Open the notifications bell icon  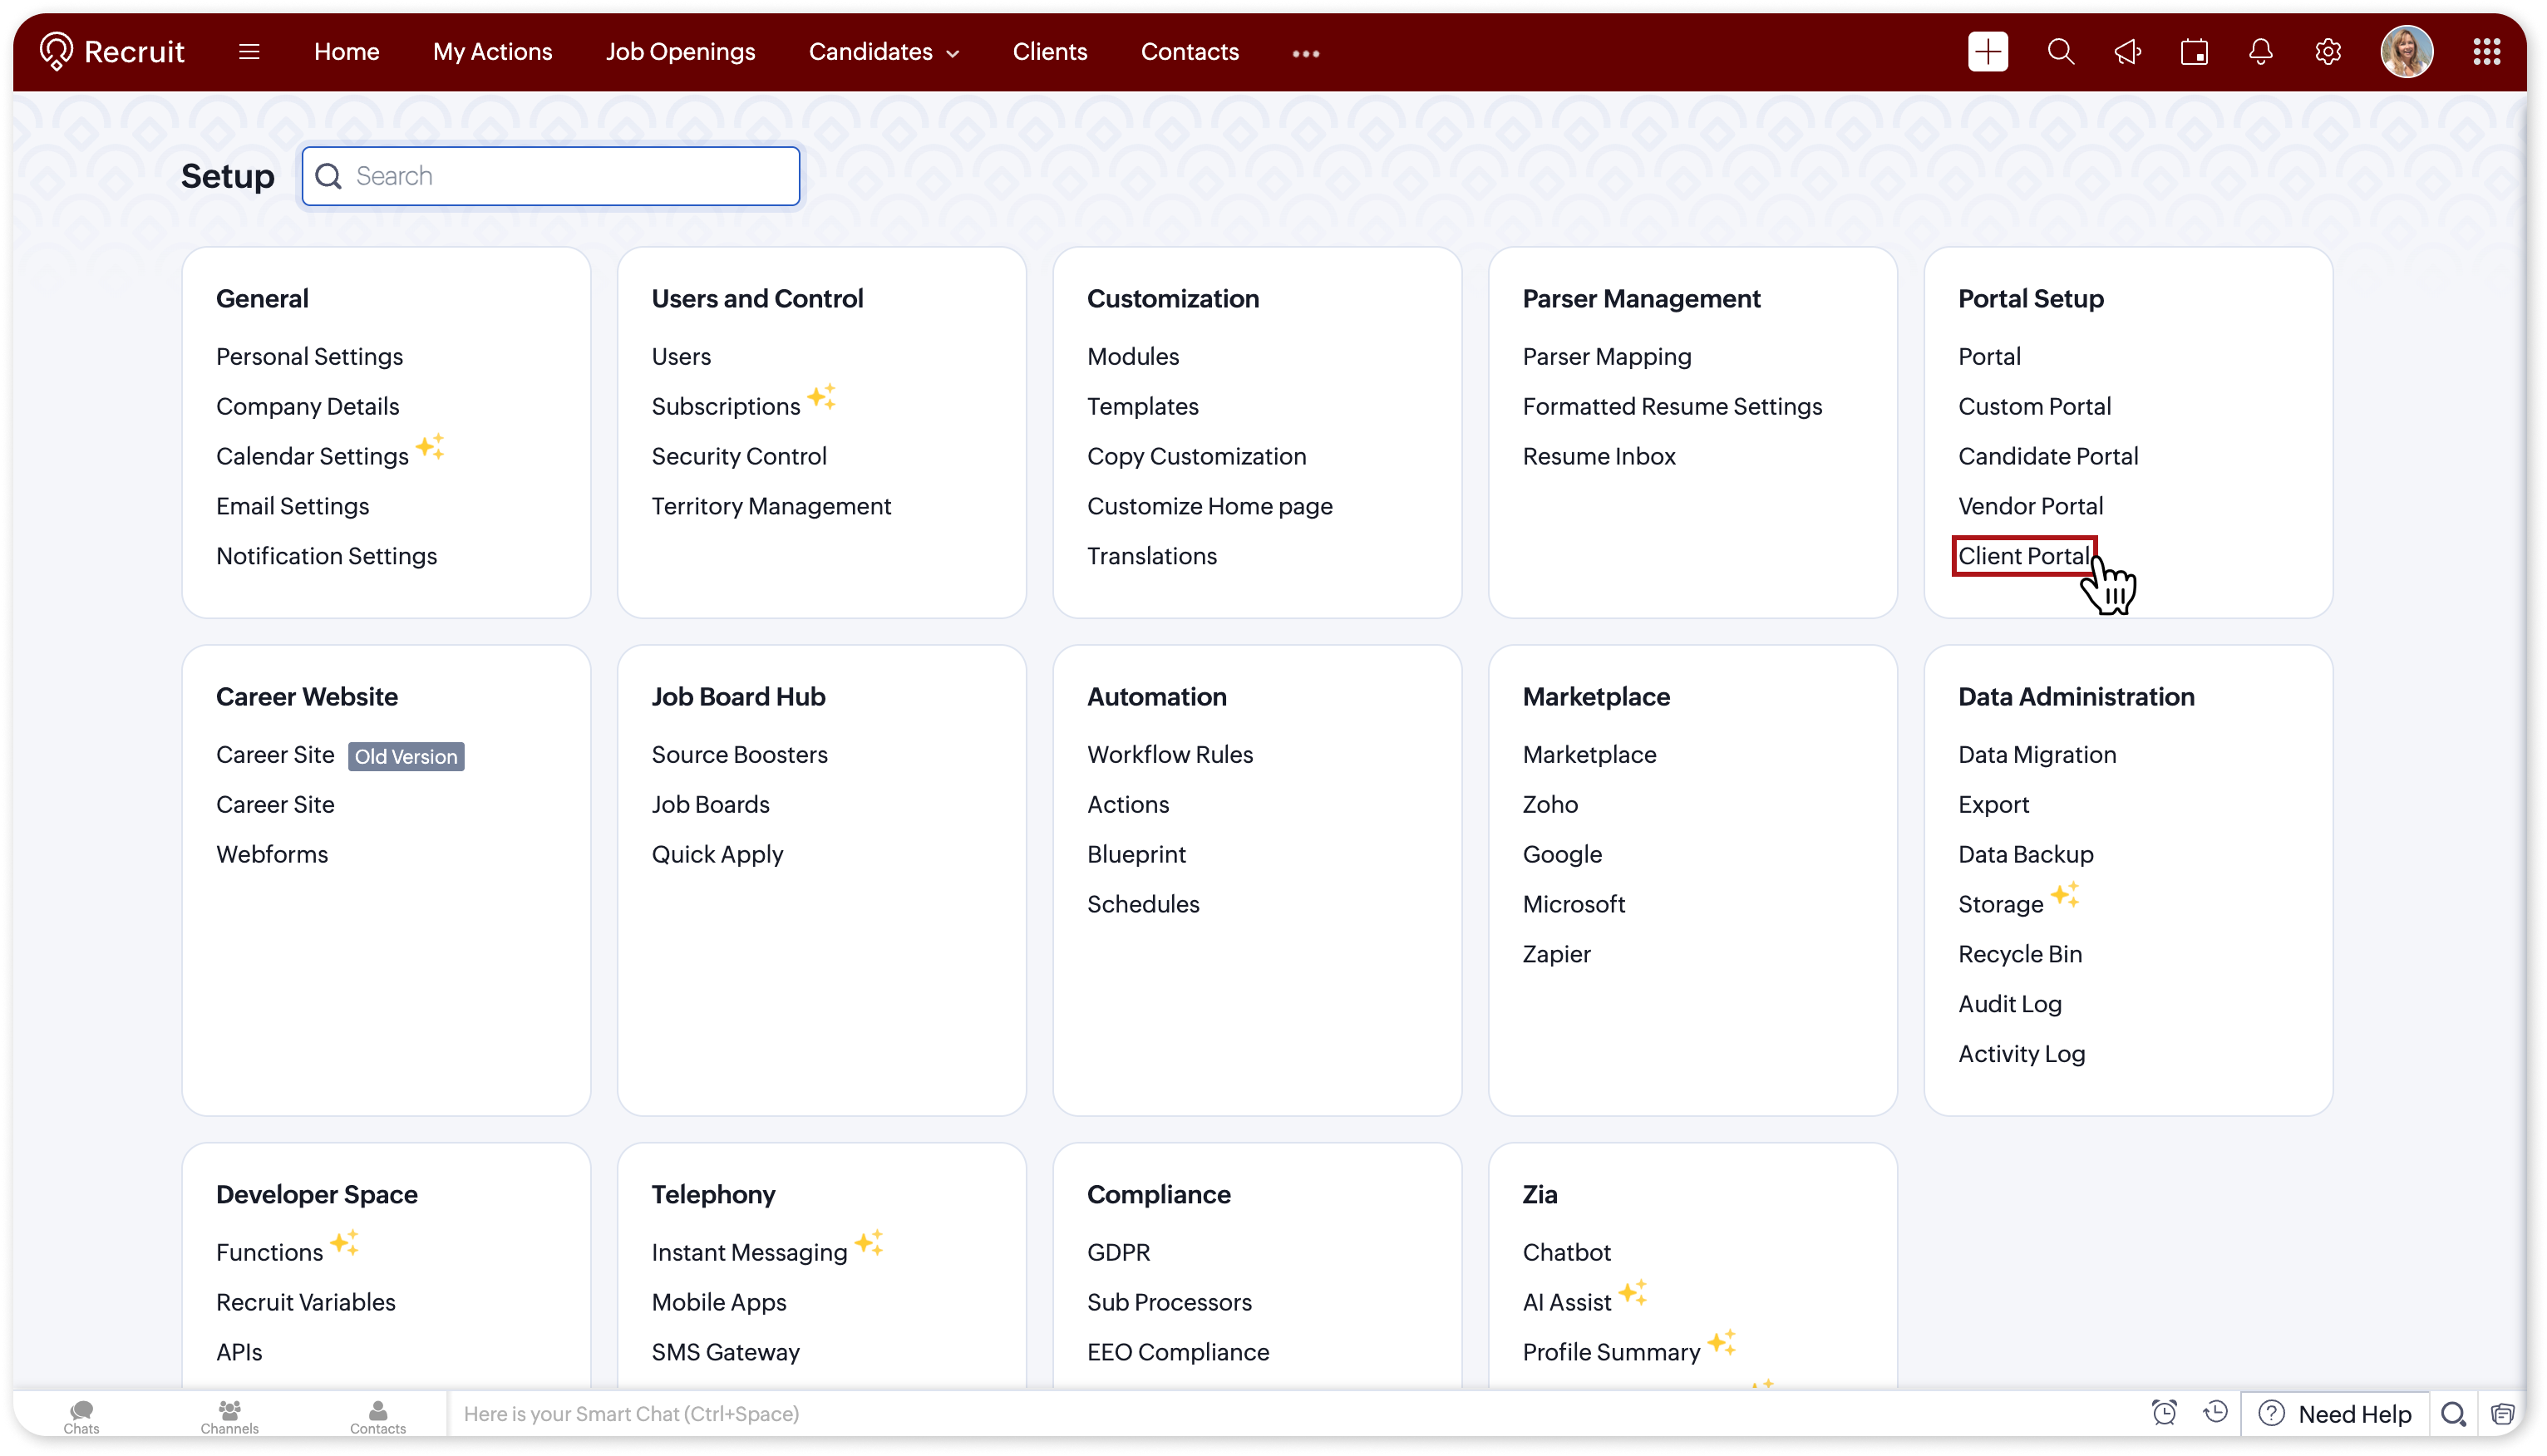(x=2260, y=52)
